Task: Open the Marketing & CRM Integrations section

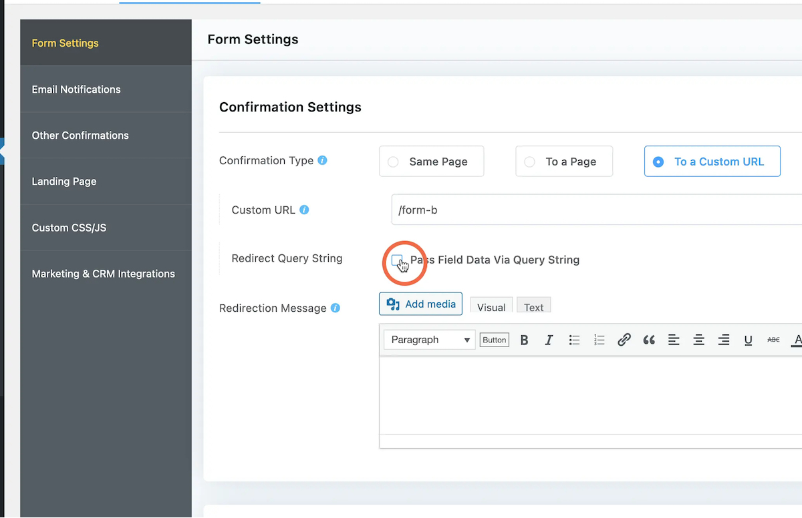Action: click(103, 273)
